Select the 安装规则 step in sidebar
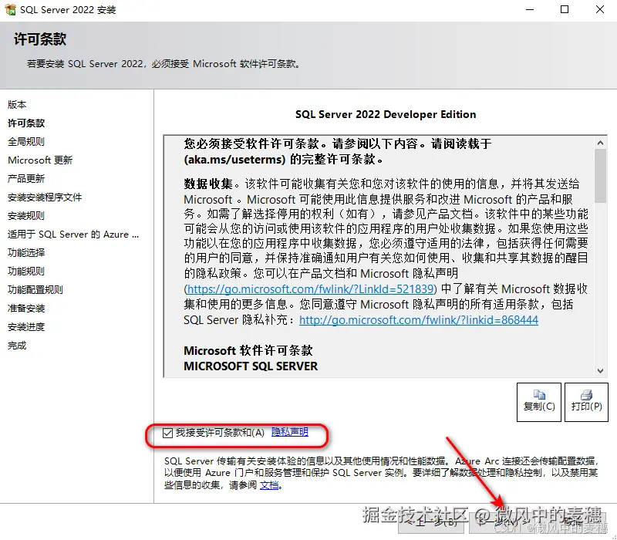The image size is (617, 540). pyautogui.click(x=26, y=216)
